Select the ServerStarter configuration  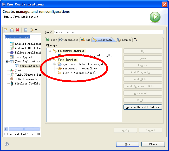click(x=30, y=66)
